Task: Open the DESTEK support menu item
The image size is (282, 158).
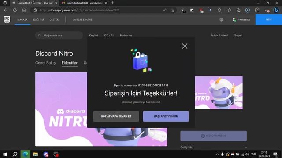Action: (54, 19)
